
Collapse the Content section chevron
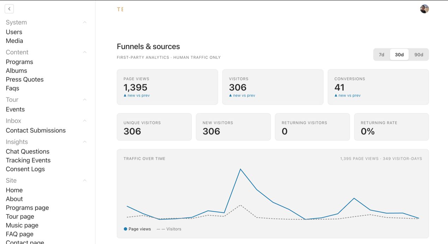pyautogui.click(x=85, y=52)
